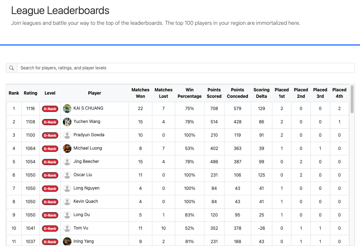Click Tom Vu's default avatar icon
The width and height of the screenshot is (360, 251).
click(67, 228)
